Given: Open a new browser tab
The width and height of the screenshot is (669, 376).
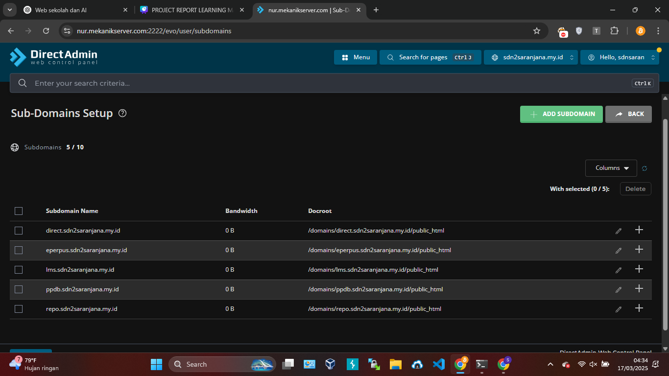Looking at the screenshot, I should 376,10.
